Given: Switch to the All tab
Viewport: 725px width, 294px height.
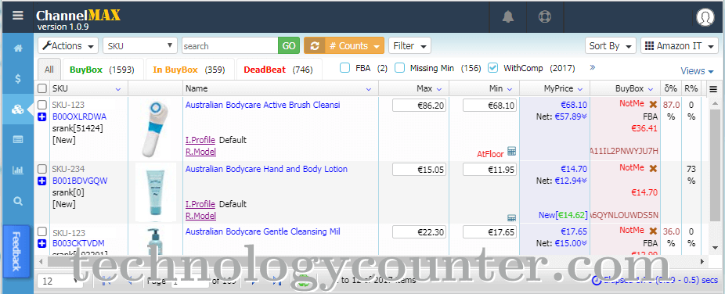Looking at the screenshot, I should click(49, 70).
